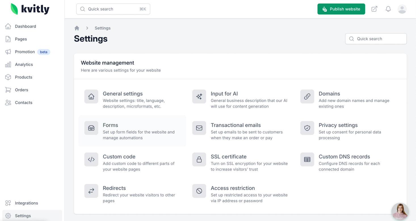Click the Custom code brackets icon
416x221 pixels.
point(91,160)
